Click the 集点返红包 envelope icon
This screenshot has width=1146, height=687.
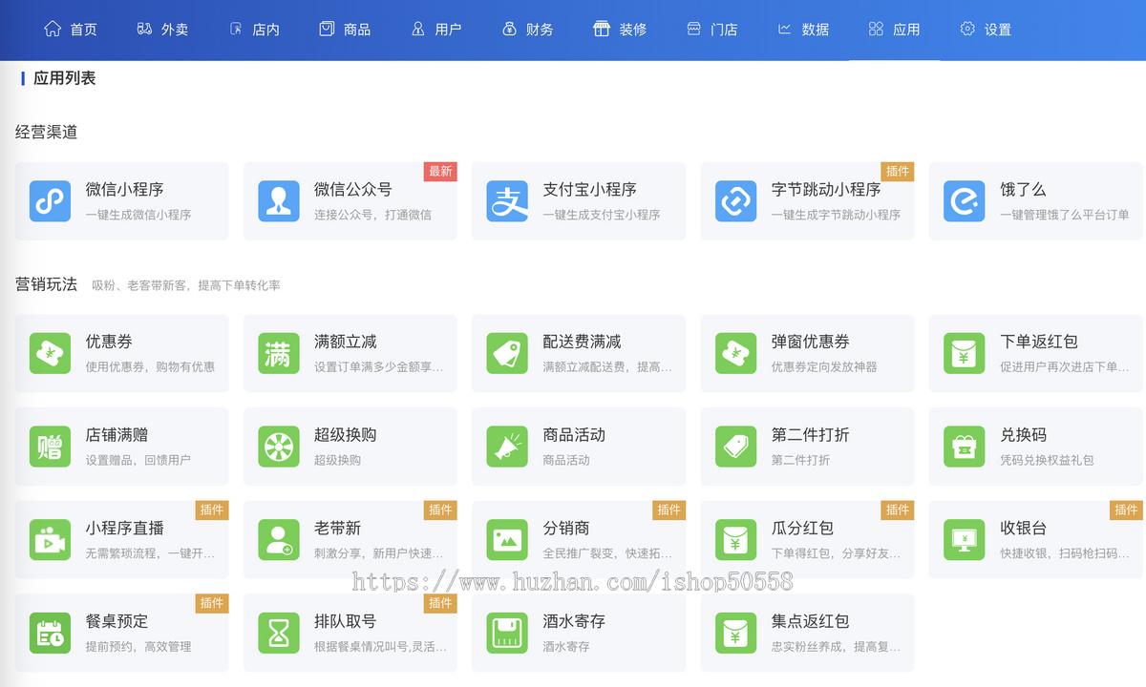(x=735, y=633)
